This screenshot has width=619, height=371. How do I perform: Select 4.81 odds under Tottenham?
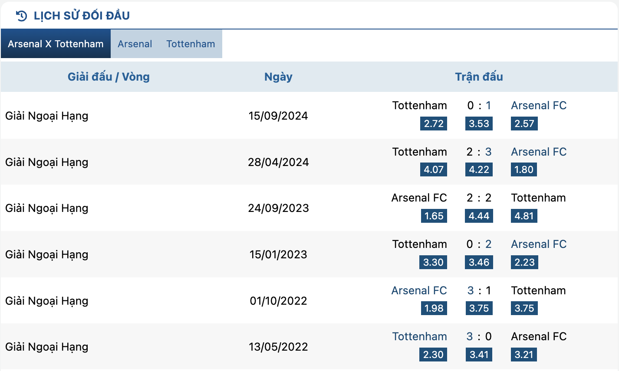(524, 216)
